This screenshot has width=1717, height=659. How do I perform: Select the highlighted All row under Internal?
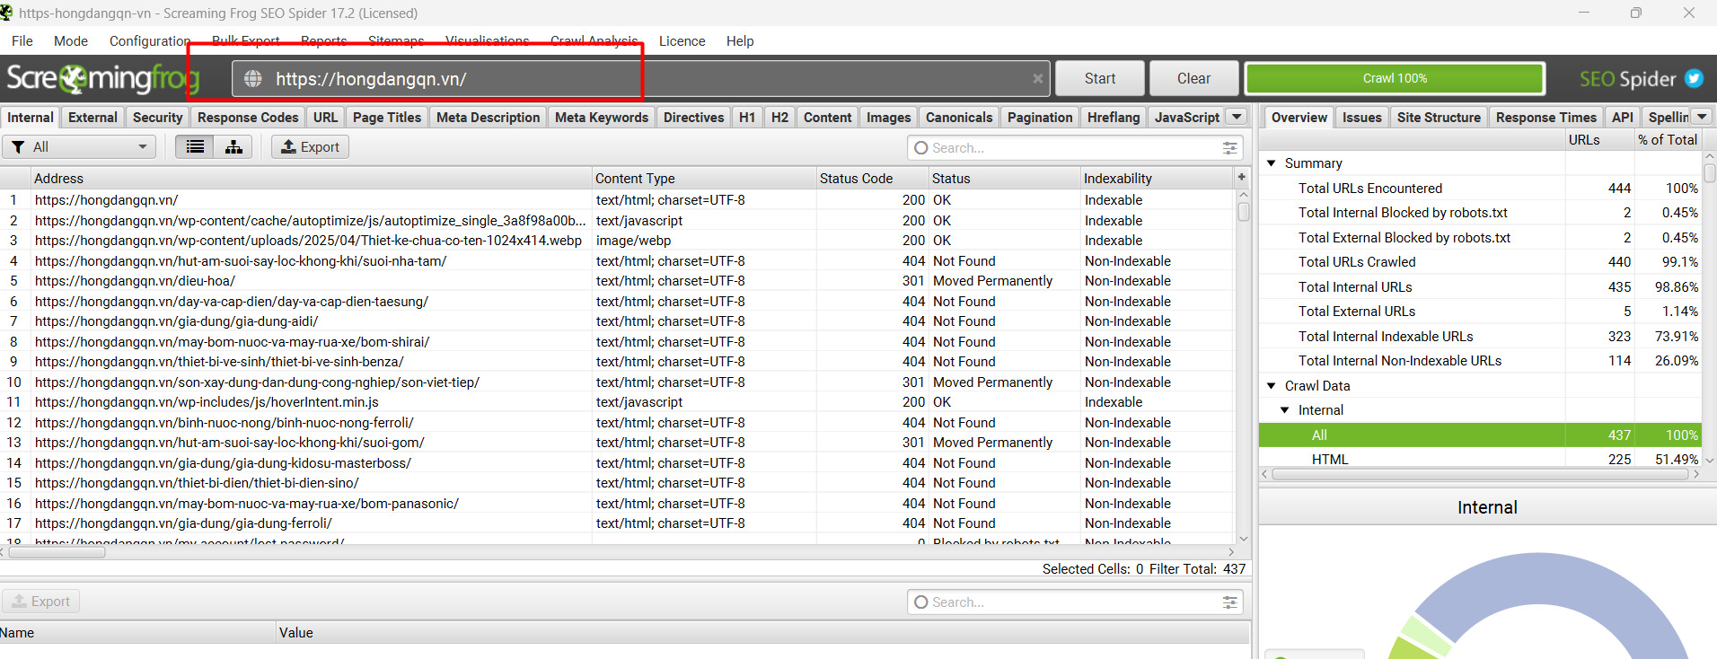click(x=1480, y=435)
